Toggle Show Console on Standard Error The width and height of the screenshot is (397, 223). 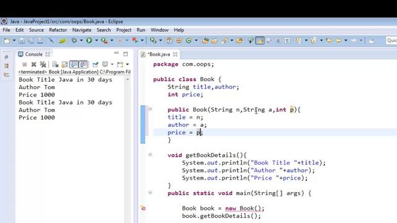pyautogui.click(x=83, y=64)
